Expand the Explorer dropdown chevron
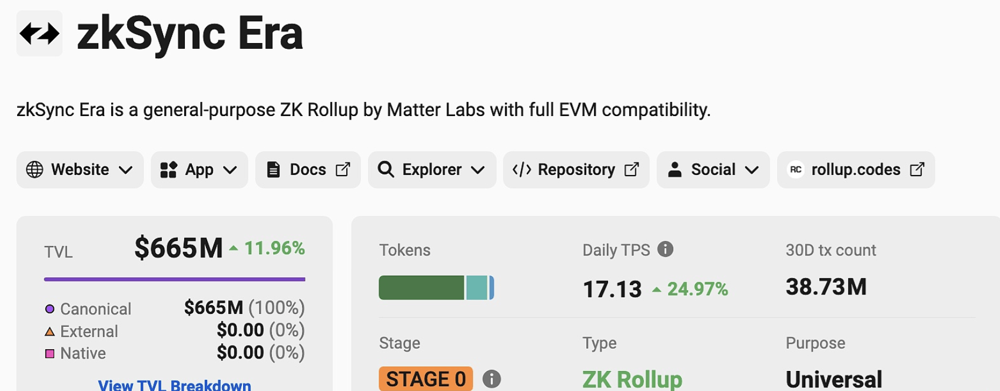The height and width of the screenshot is (391, 1000). coord(478,170)
